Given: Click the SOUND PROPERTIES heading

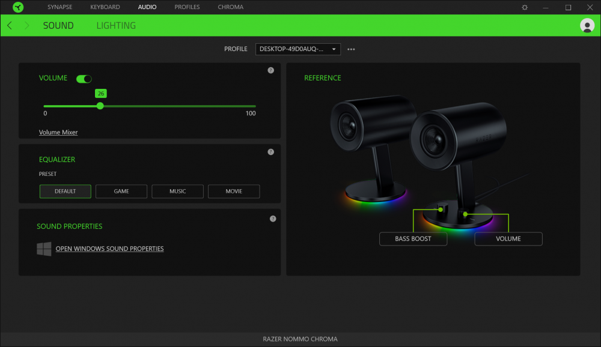Looking at the screenshot, I should pos(69,226).
